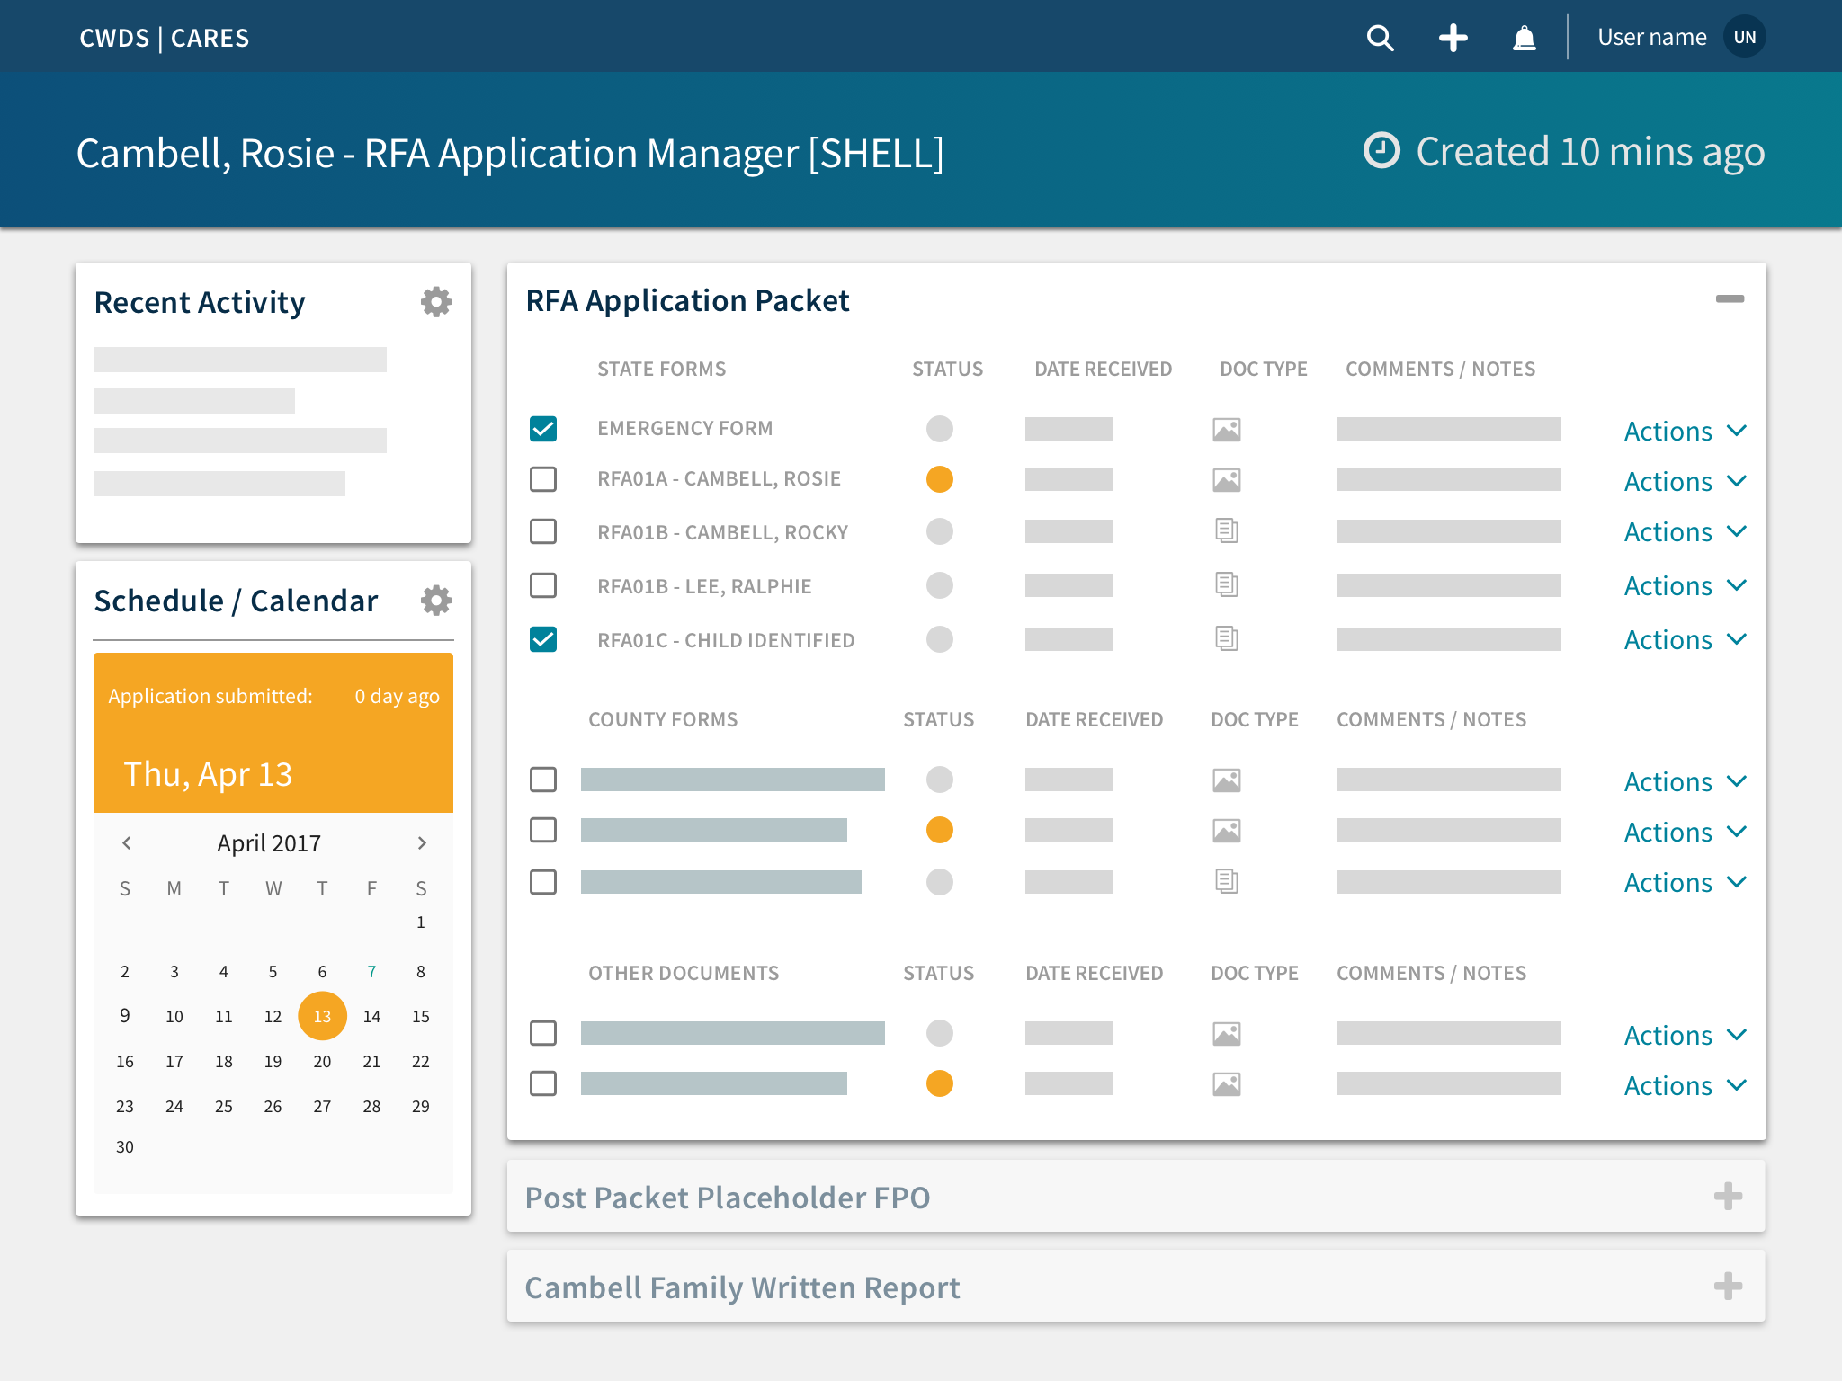Open notifications bell icon

point(1524,38)
